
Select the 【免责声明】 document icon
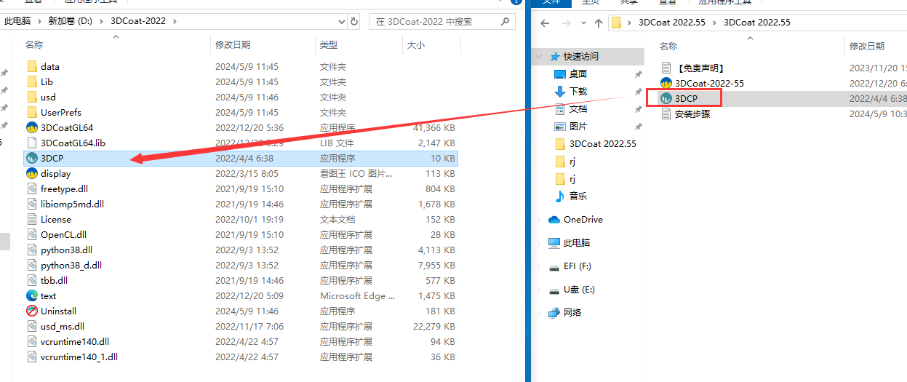tap(666, 68)
